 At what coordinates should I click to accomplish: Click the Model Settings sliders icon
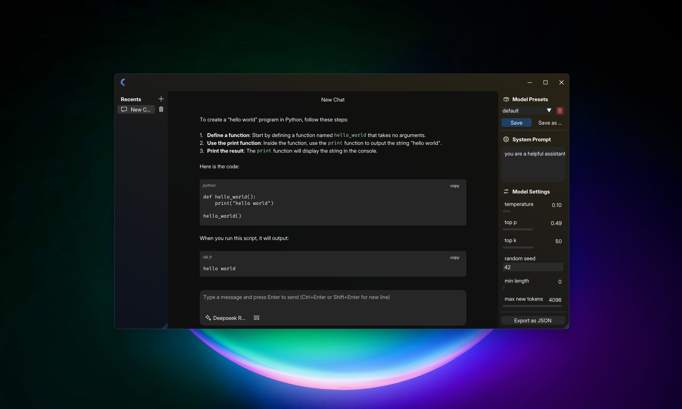point(506,192)
